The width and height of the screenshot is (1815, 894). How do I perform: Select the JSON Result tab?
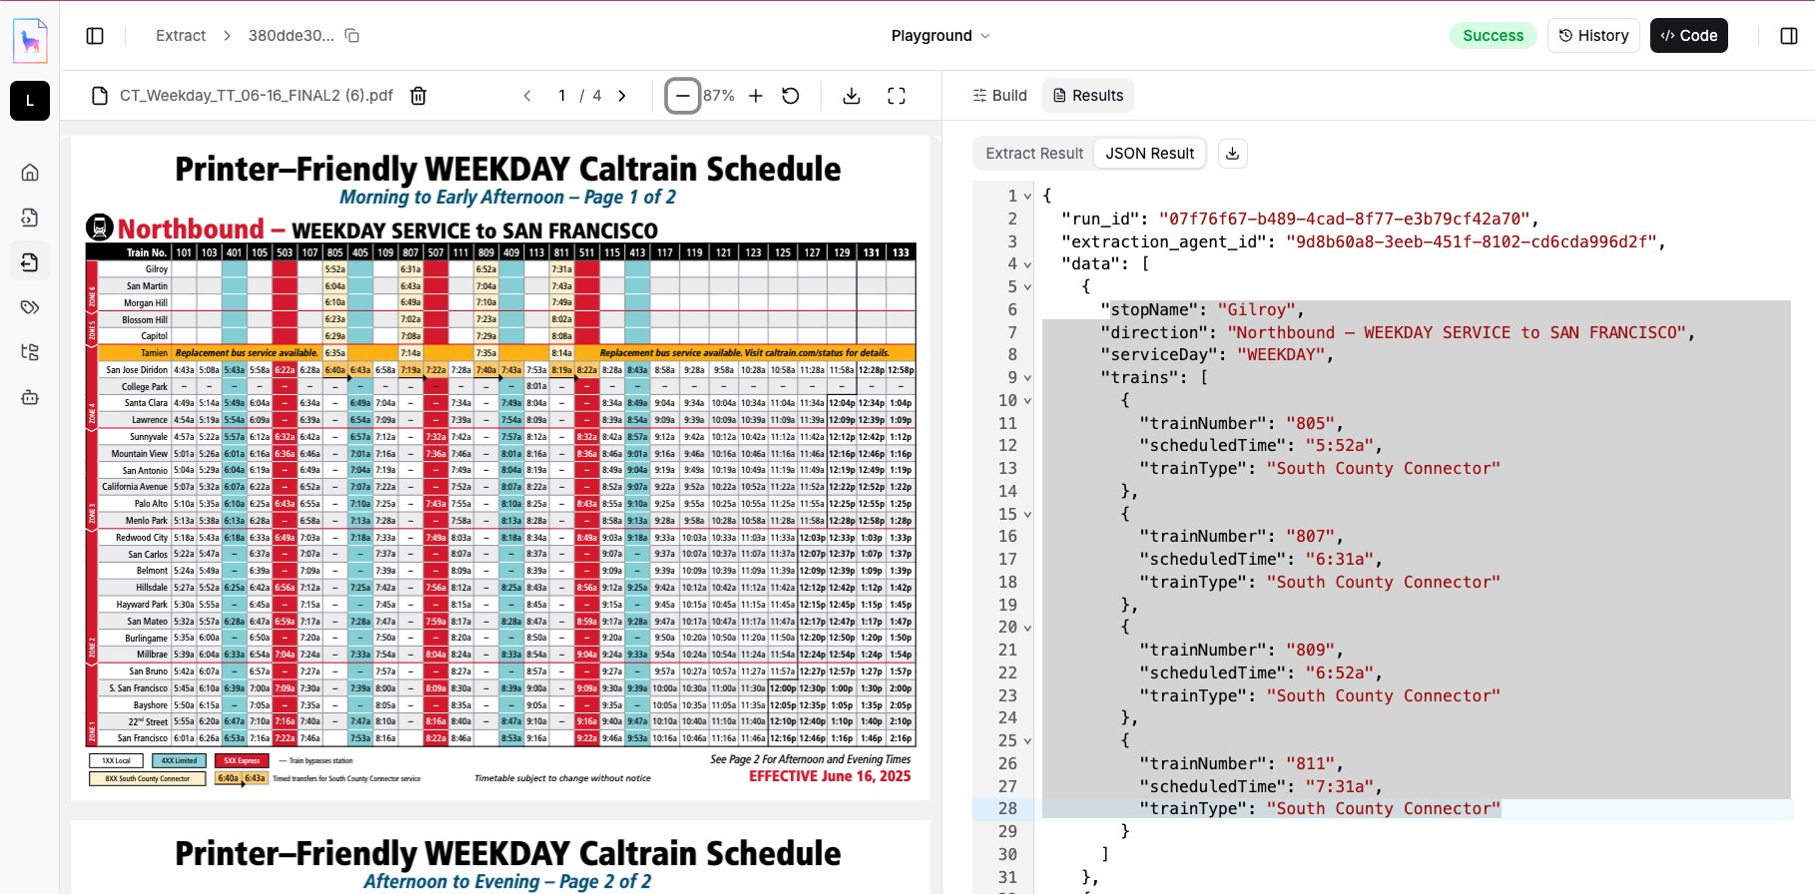click(x=1150, y=154)
